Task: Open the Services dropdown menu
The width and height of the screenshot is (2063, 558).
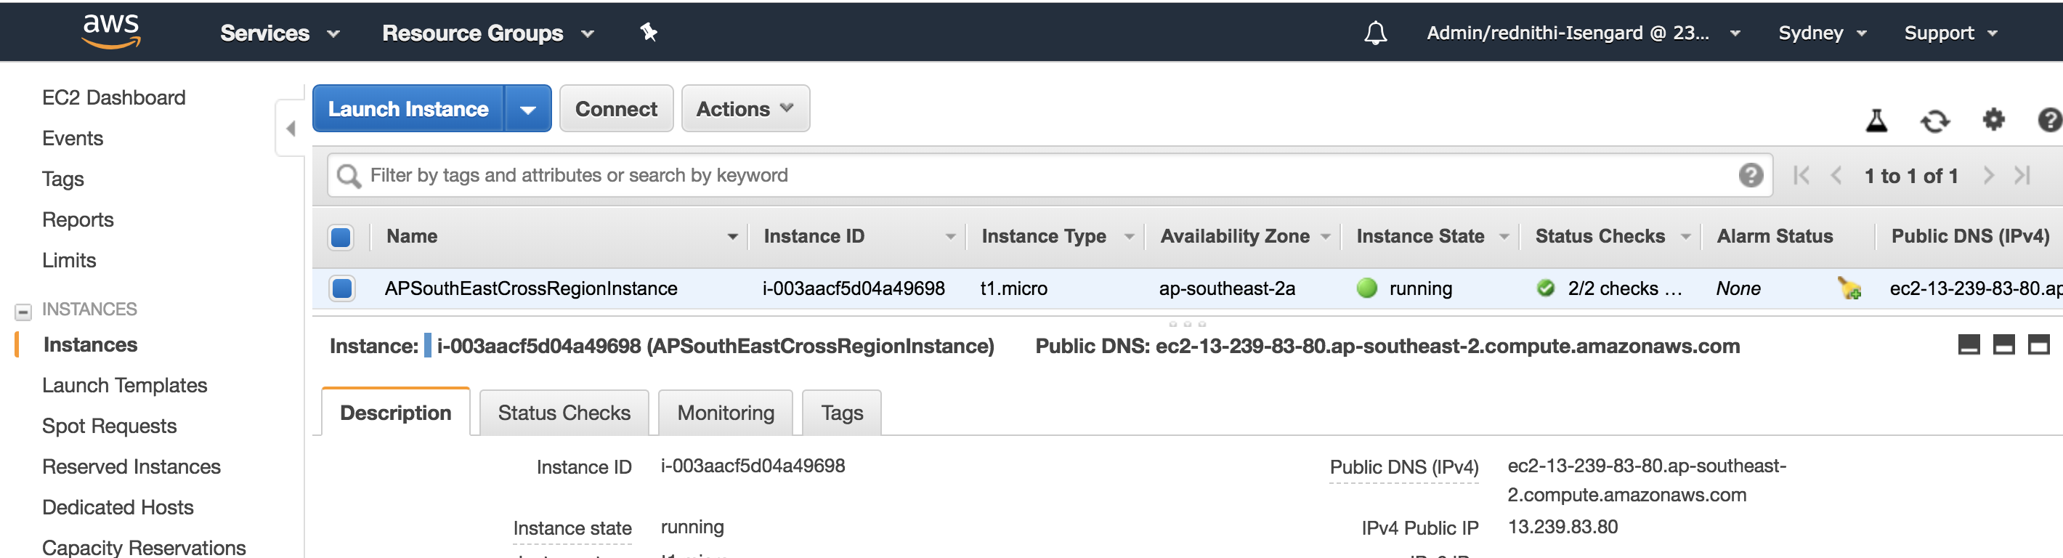Action: click(x=280, y=33)
